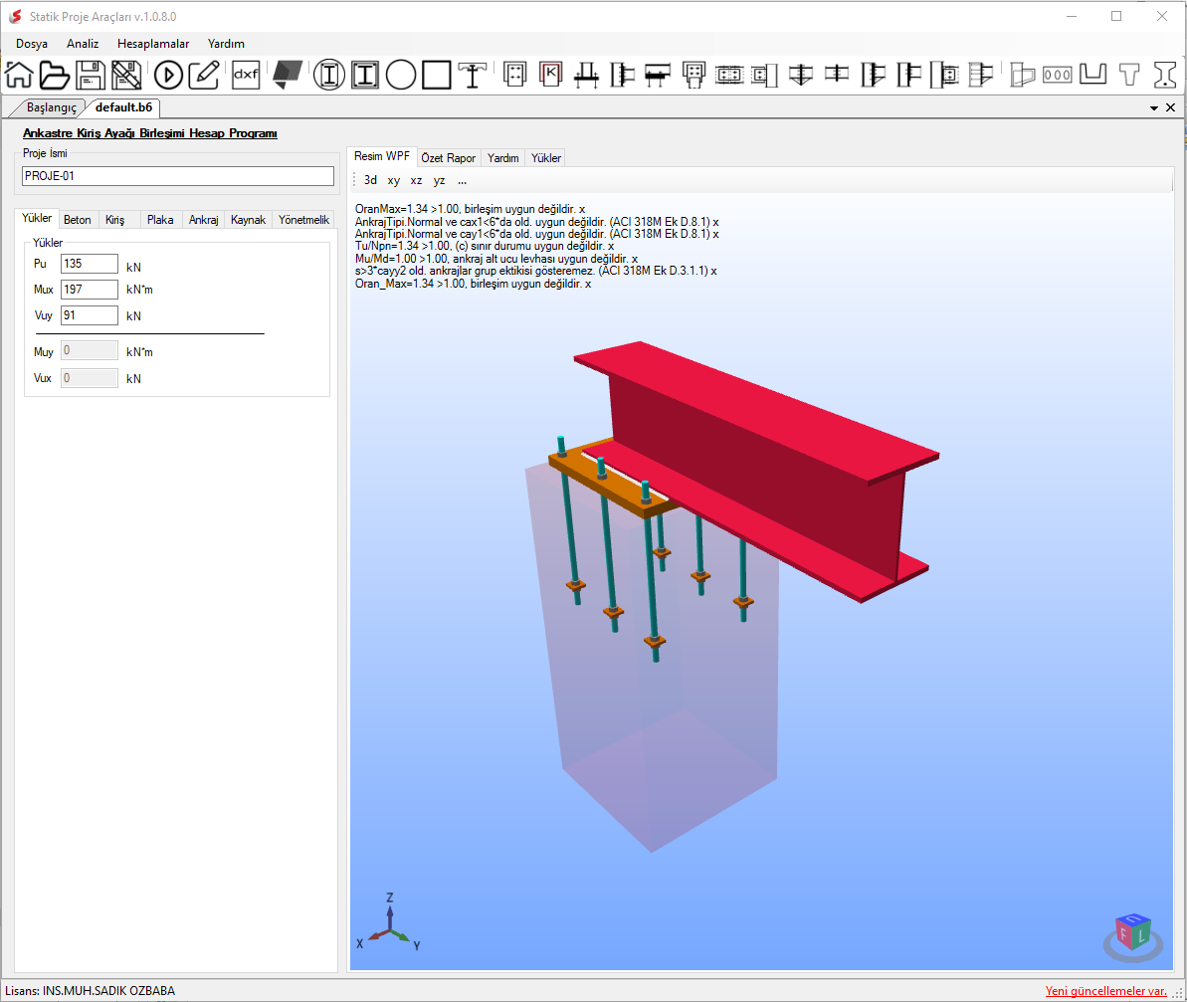Click the Pu load input field
1187x1002 pixels.
[90, 264]
